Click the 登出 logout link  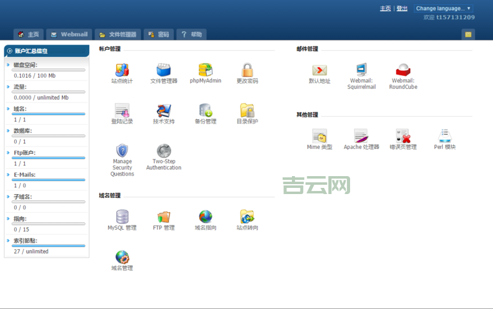(x=402, y=9)
